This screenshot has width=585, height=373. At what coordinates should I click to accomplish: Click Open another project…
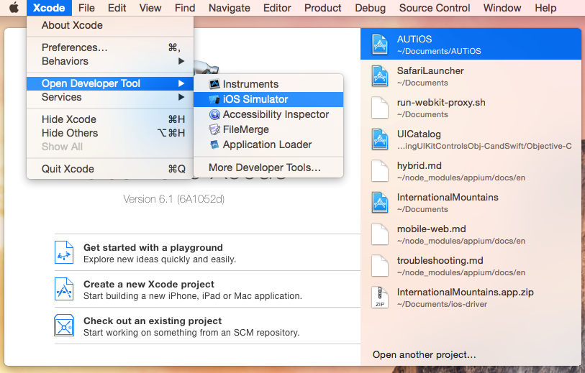click(425, 355)
